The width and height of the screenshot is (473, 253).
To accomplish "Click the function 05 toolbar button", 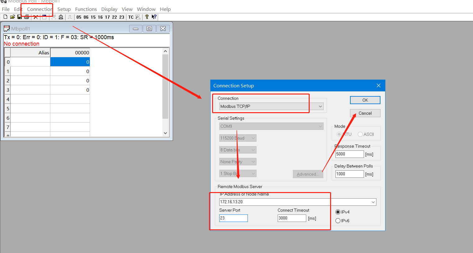I will 79,17.
